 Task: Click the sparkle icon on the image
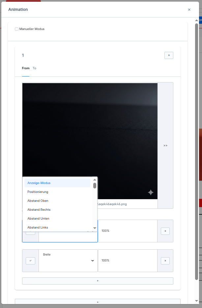151,193
